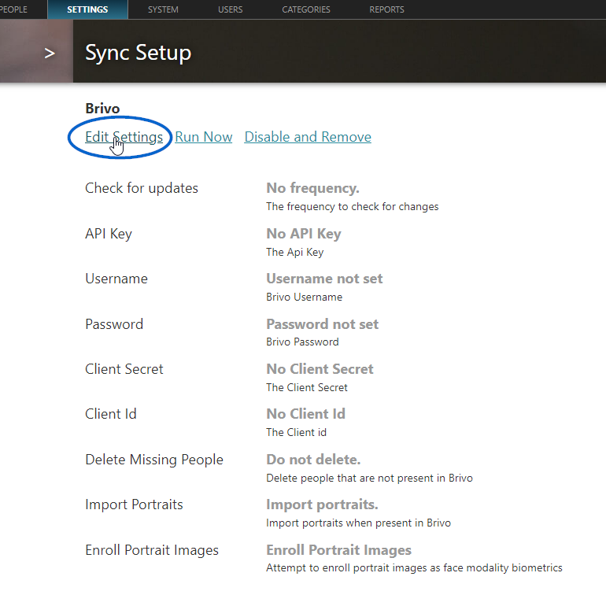Open the Users tab
Image resolution: width=606 pixels, height=606 pixels.
[231, 9]
